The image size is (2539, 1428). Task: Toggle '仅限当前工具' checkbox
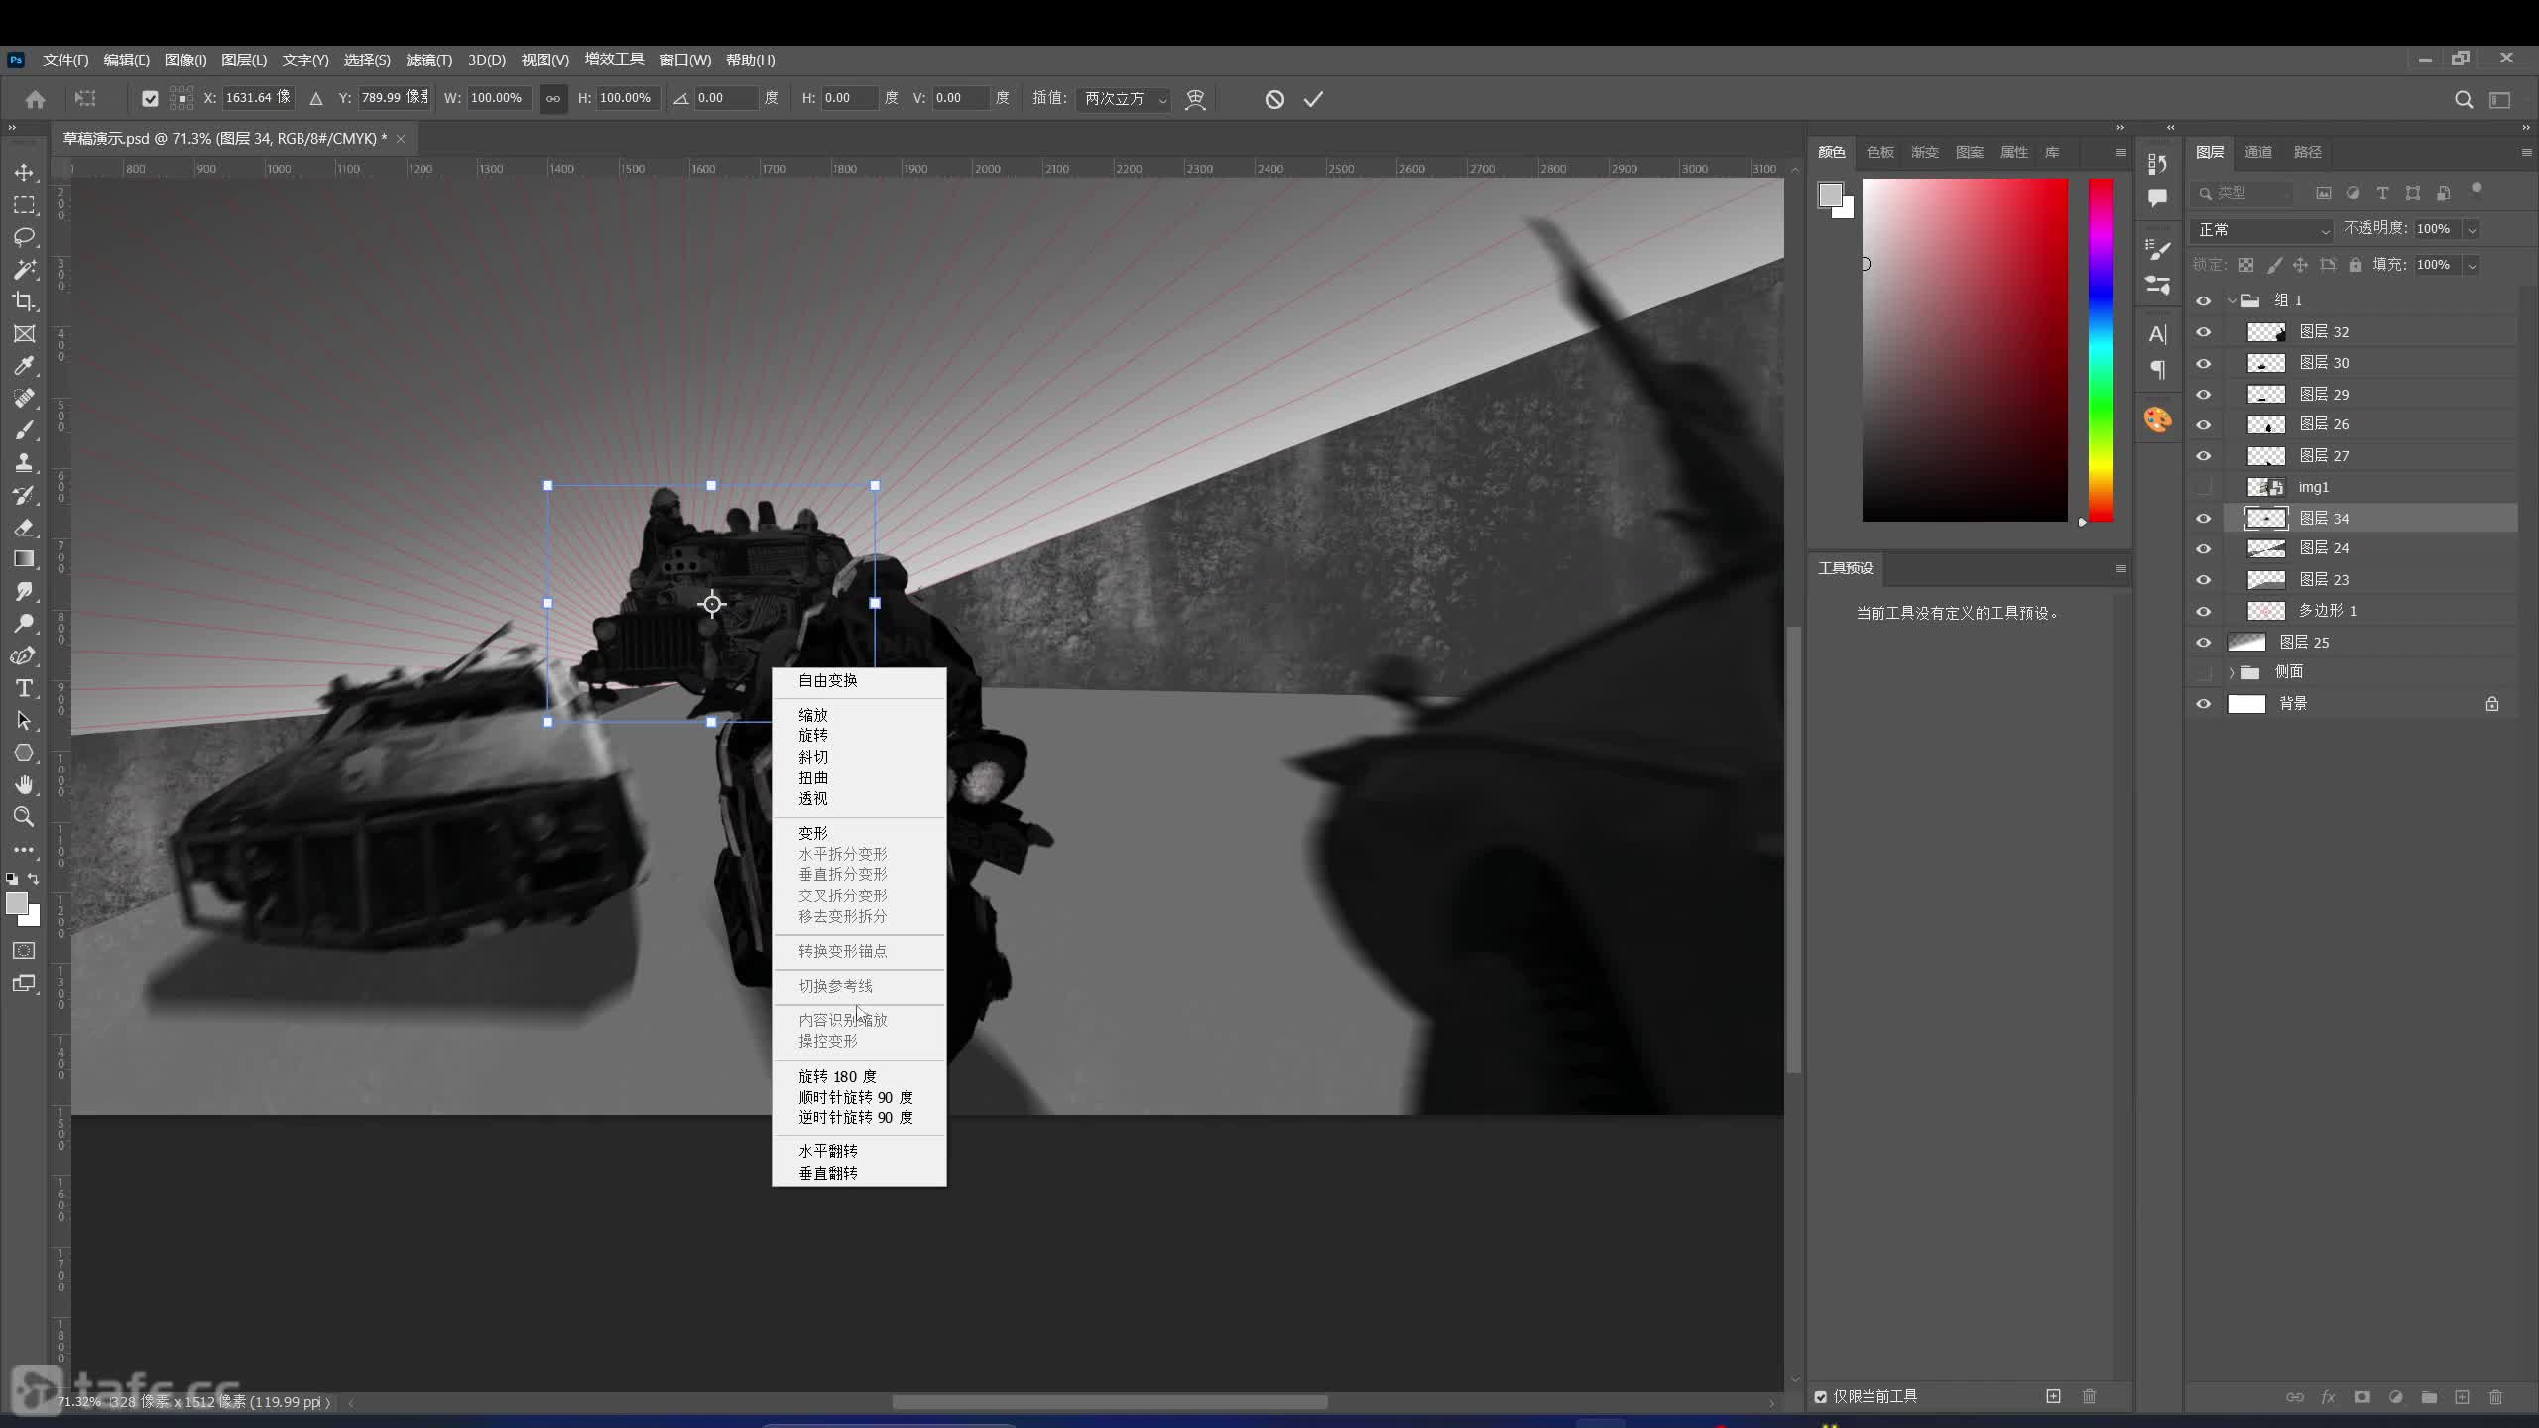click(x=1821, y=1397)
